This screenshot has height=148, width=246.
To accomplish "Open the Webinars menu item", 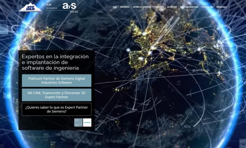I will pyautogui.click(x=221, y=7).
